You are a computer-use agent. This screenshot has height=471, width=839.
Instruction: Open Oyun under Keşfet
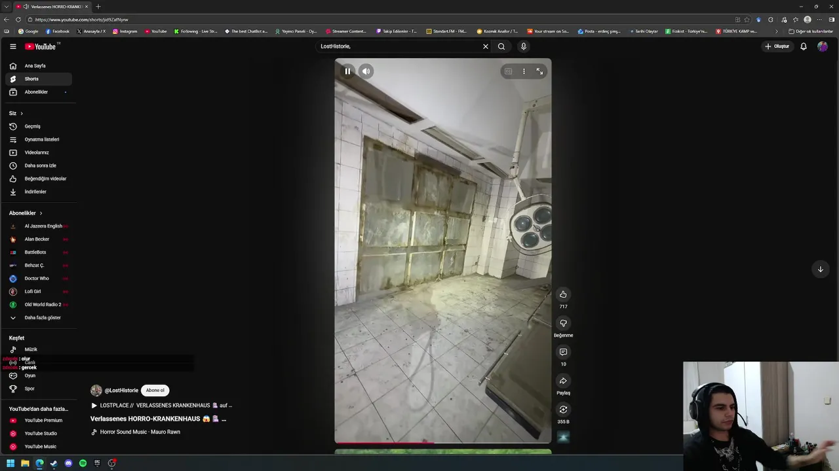point(38,375)
